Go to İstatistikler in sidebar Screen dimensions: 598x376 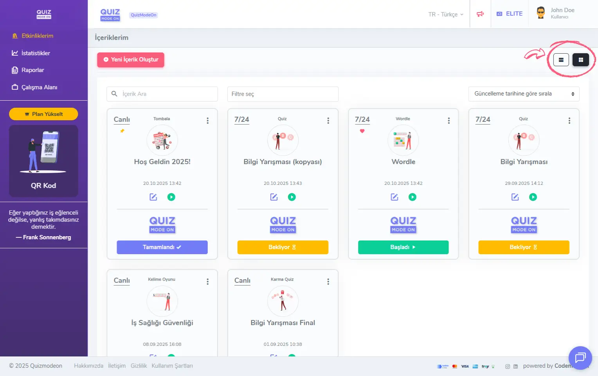tap(36, 53)
